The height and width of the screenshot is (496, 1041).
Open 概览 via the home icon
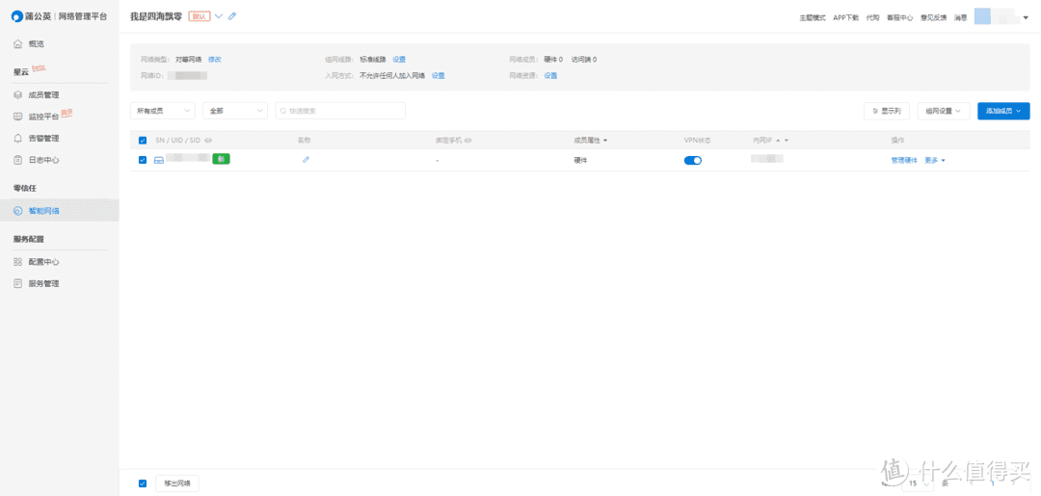point(18,43)
